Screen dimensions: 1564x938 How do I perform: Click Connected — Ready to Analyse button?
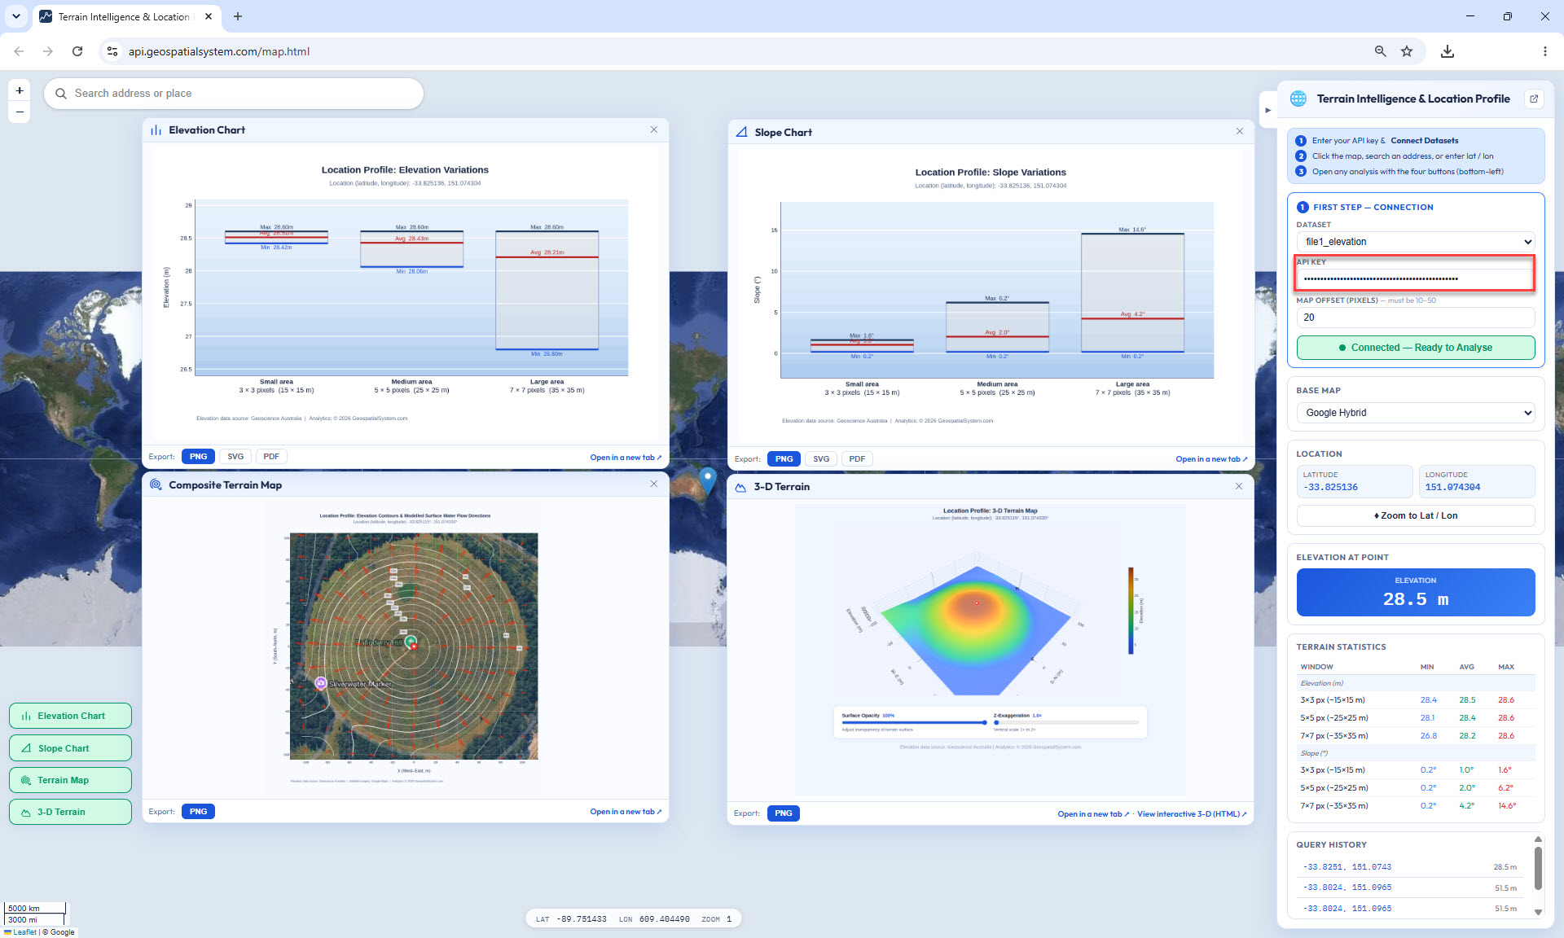1416,348
